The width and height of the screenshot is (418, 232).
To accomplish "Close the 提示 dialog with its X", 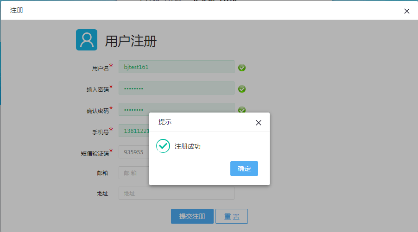I will [x=258, y=123].
